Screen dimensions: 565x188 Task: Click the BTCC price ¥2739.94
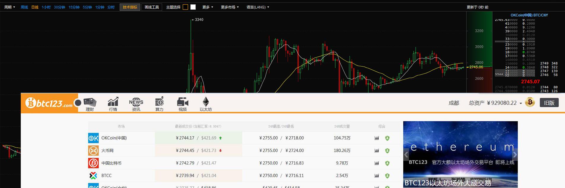185,176
